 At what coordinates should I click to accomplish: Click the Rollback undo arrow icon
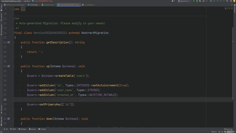227,1
